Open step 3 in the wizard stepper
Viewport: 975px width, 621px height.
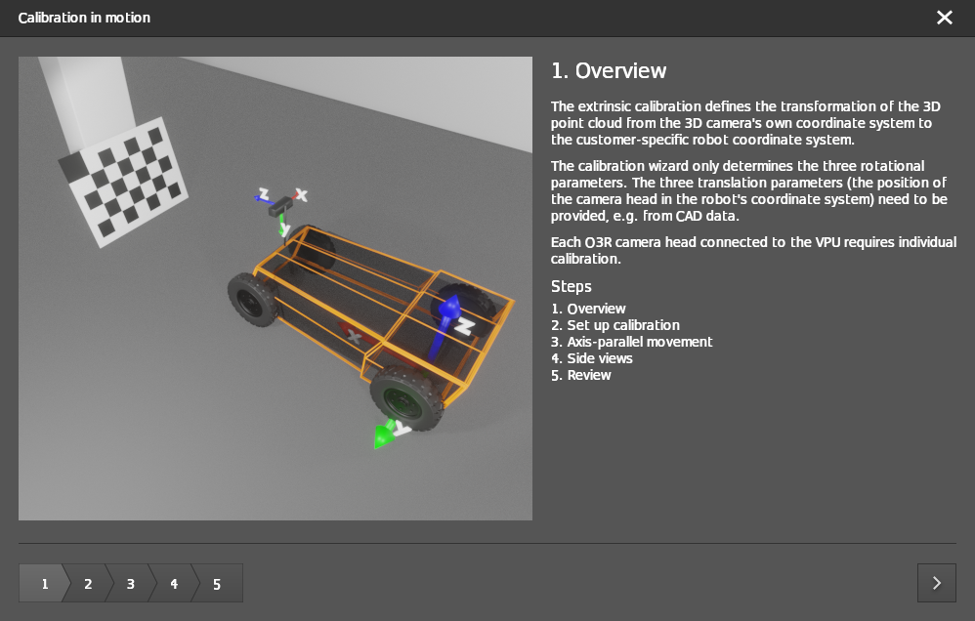pos(130,584)
